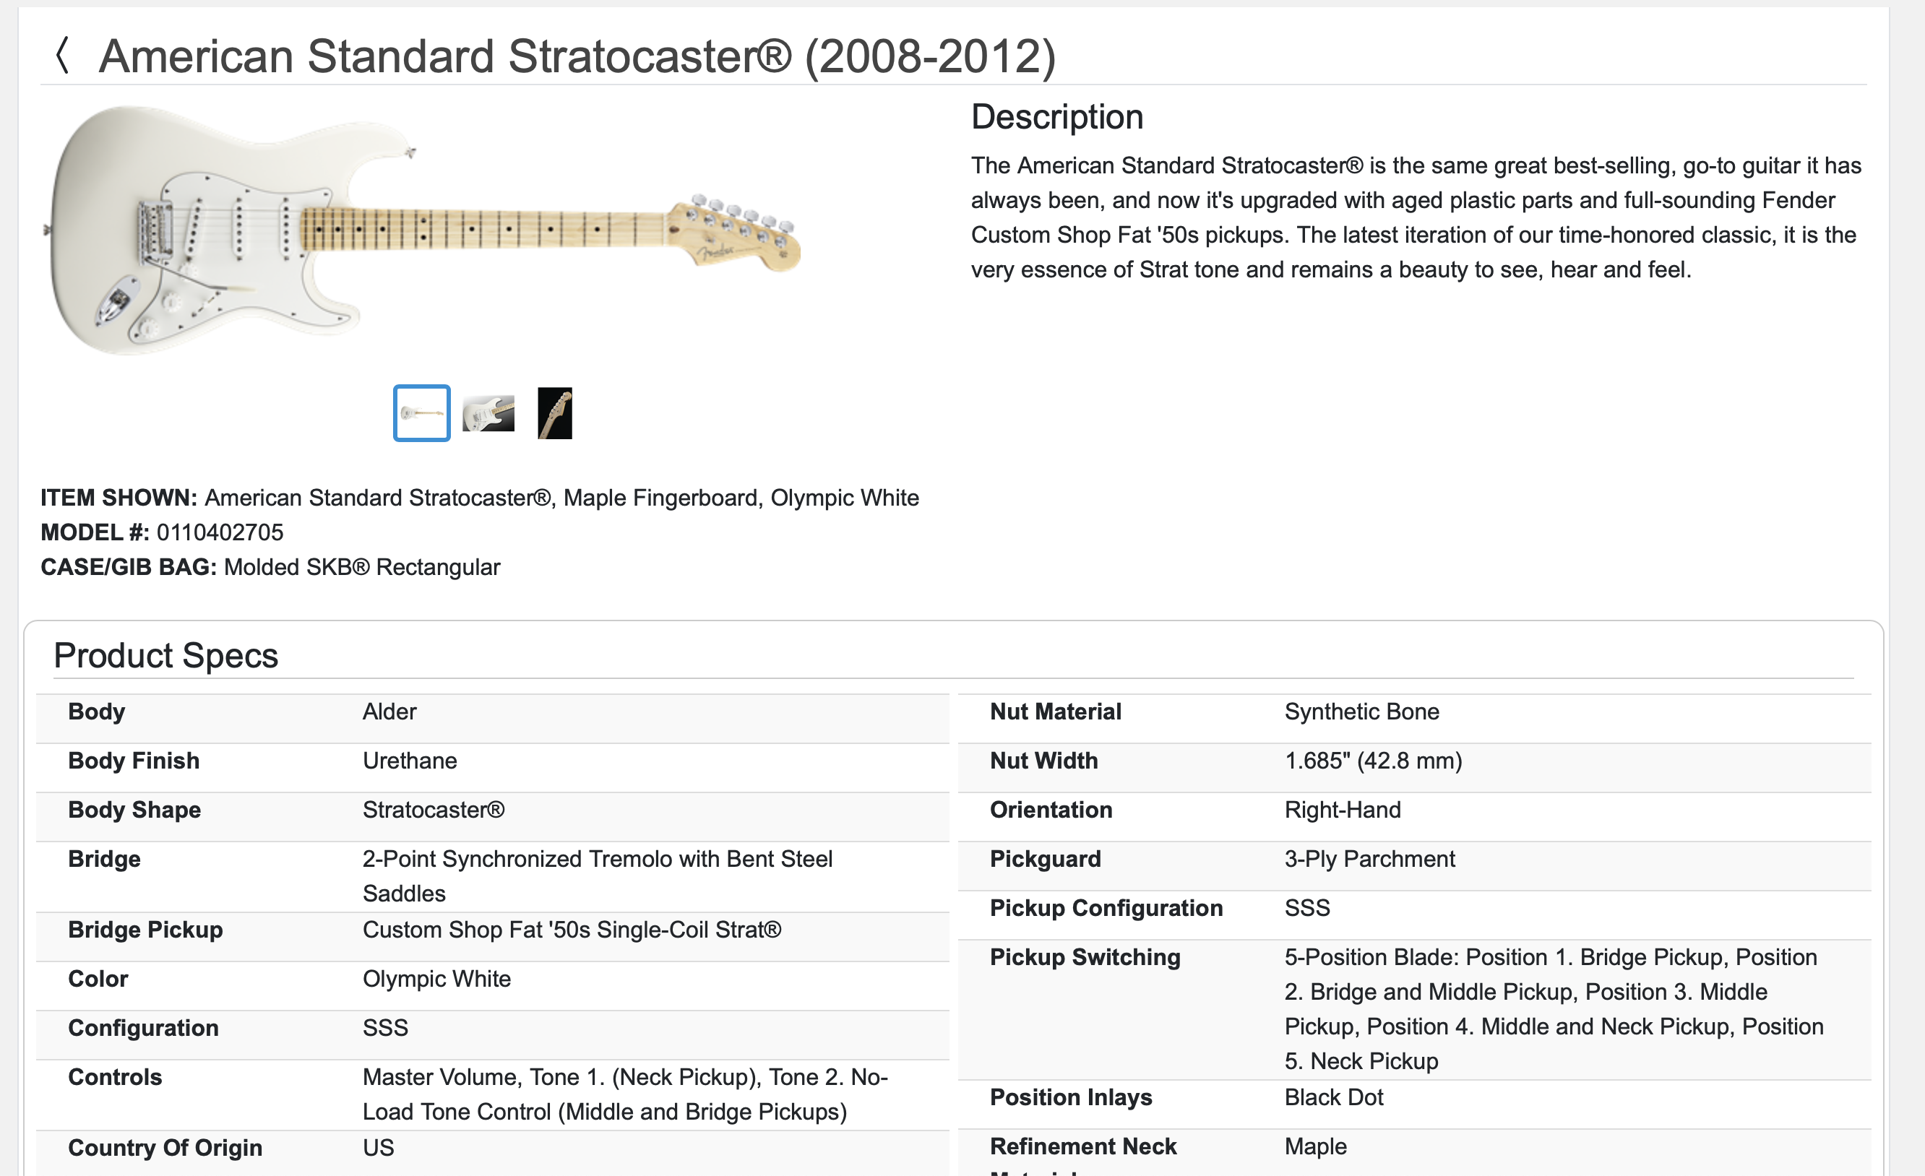Viewport: 1925px width, 1176px height.
Task: Open the headstock thumbnail on black background
Action: (555, 413)
